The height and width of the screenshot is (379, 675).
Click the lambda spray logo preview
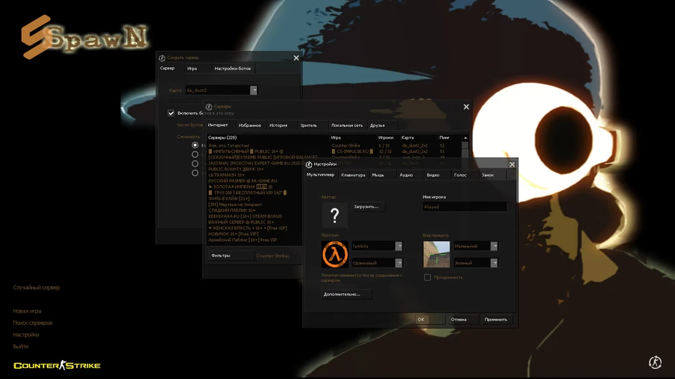pos(335,255)
